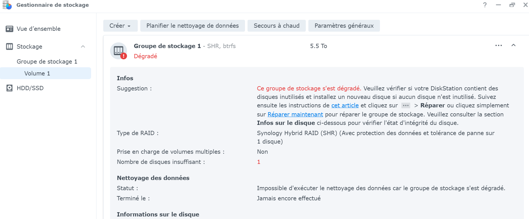The image size is (529, 219).
Task: Collapse the Stockage sidebar section
Action: [x=83, y=47]
